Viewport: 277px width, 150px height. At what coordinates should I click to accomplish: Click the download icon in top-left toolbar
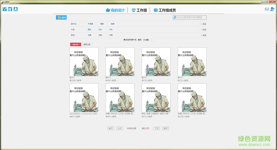pos(16,9)
